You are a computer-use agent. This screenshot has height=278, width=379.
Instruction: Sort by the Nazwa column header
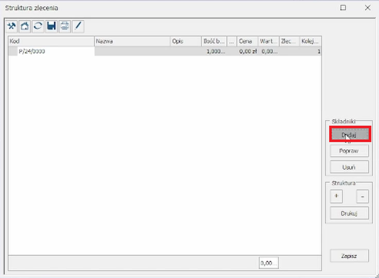[132, 41]
